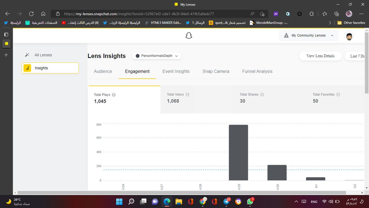Switch to the Audience tab
Image resolution: width=369 pixels, height=208 pixels.
(103, 71)
